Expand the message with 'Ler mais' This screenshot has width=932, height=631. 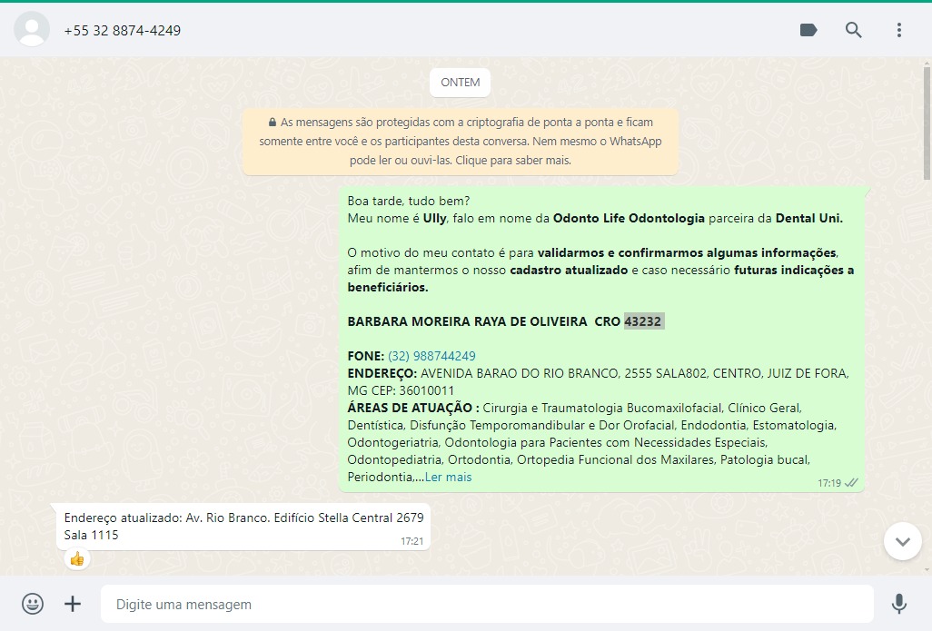(448, 478)
